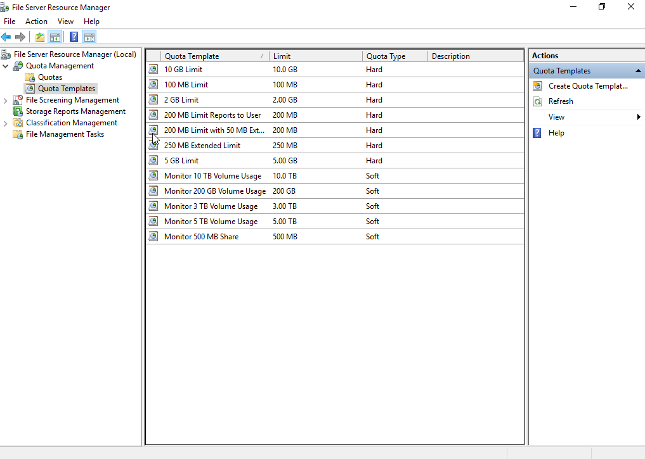Click the Create Quota Template icon in Actions pane
The image size is (645, 459).
click(538, 85)
